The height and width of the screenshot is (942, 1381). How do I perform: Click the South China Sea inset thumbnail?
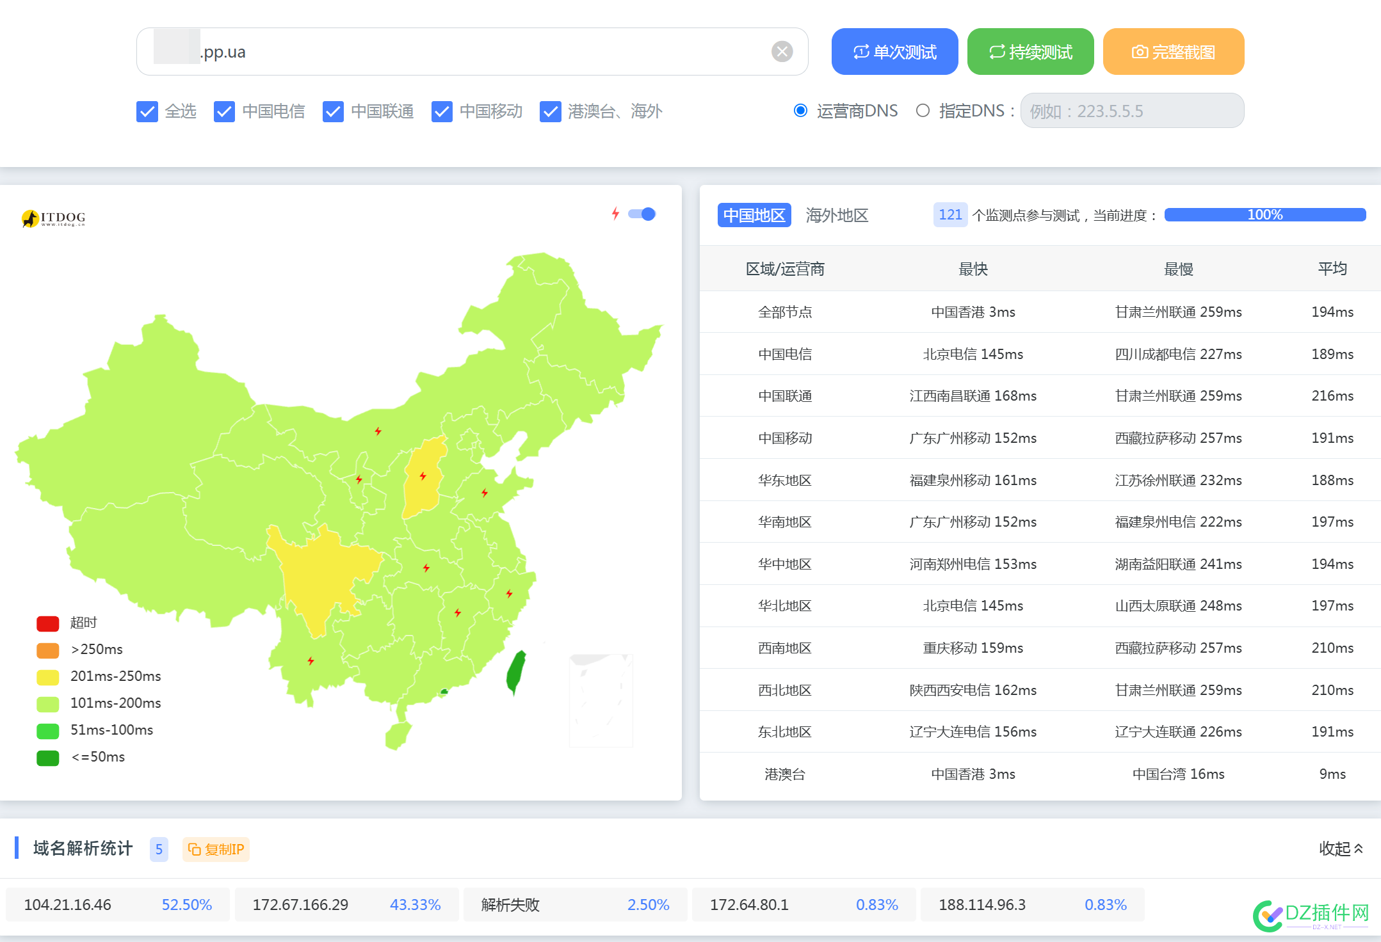coord(601,700)
